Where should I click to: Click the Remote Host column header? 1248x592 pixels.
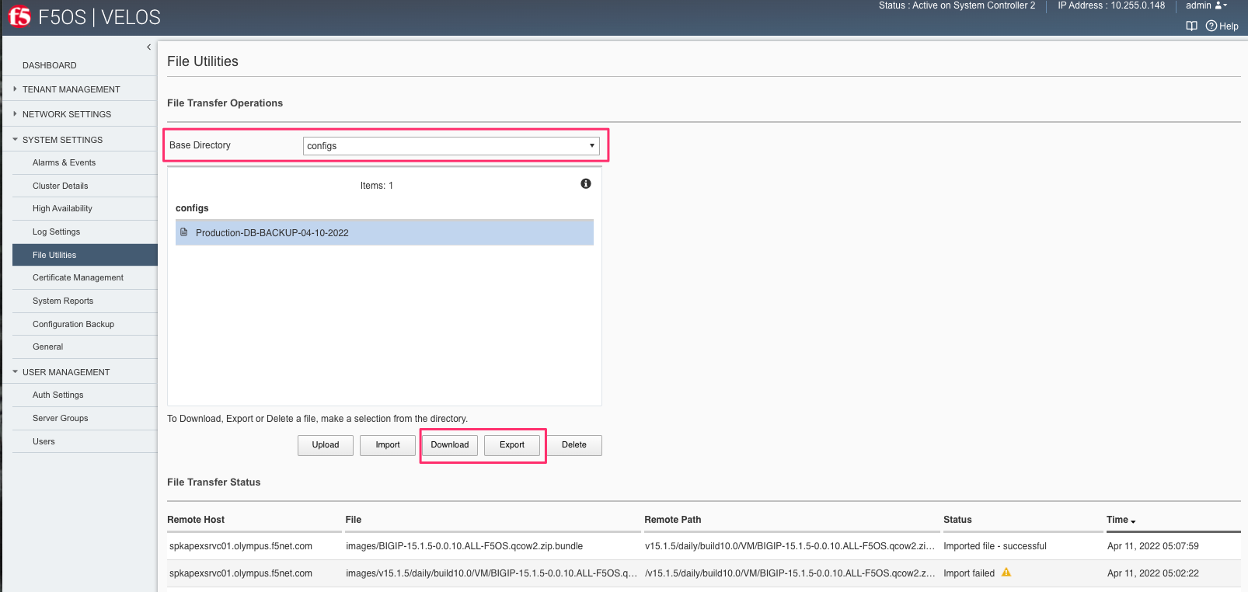(x=196, y=520)
